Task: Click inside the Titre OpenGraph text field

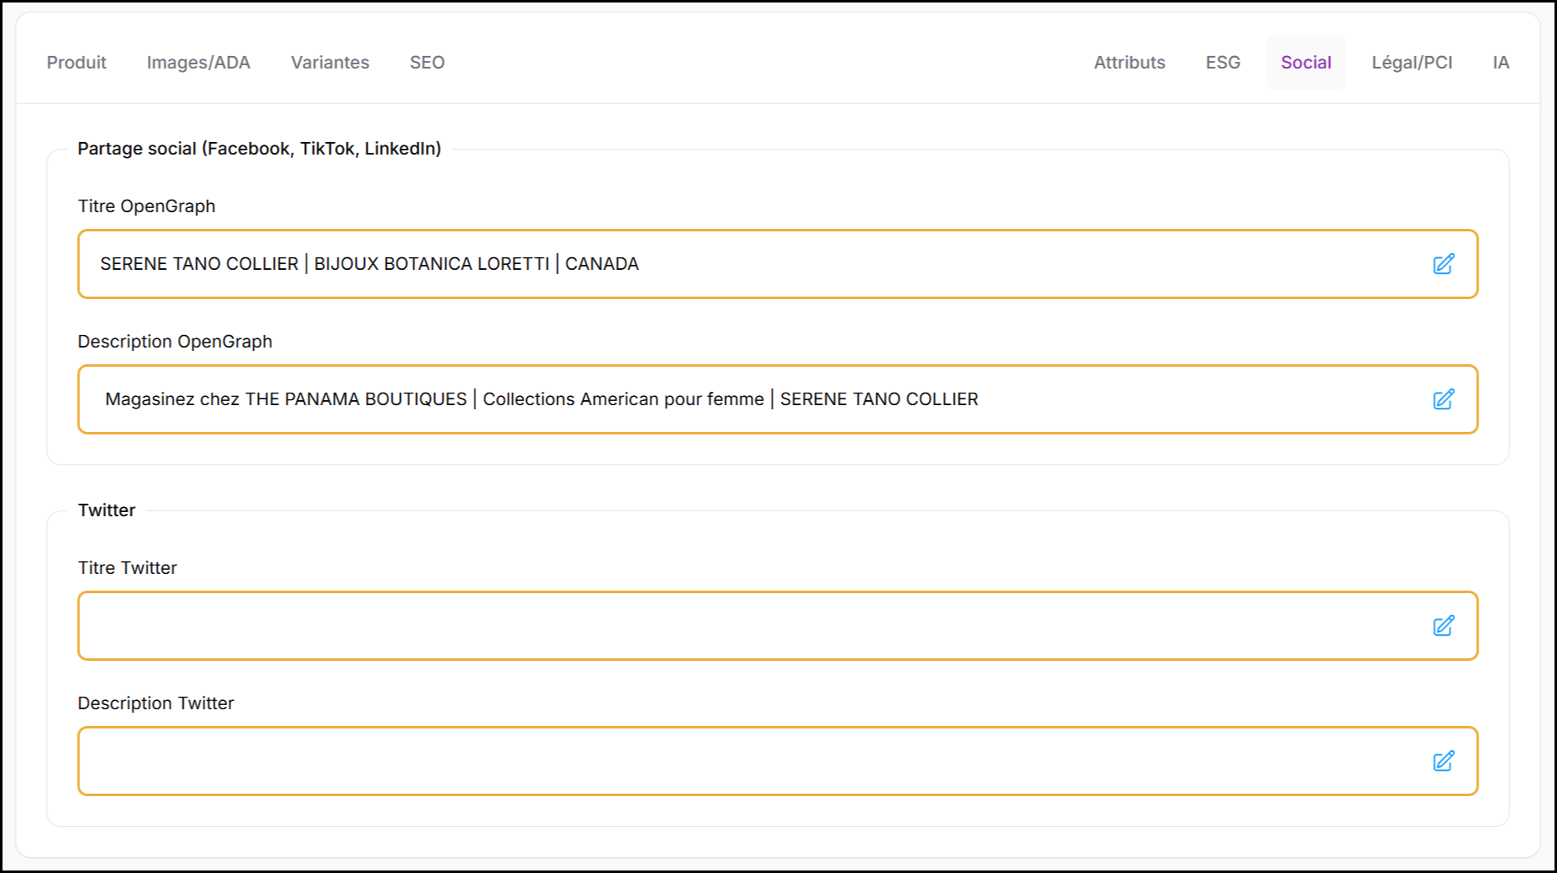Action: click(752, 264)
